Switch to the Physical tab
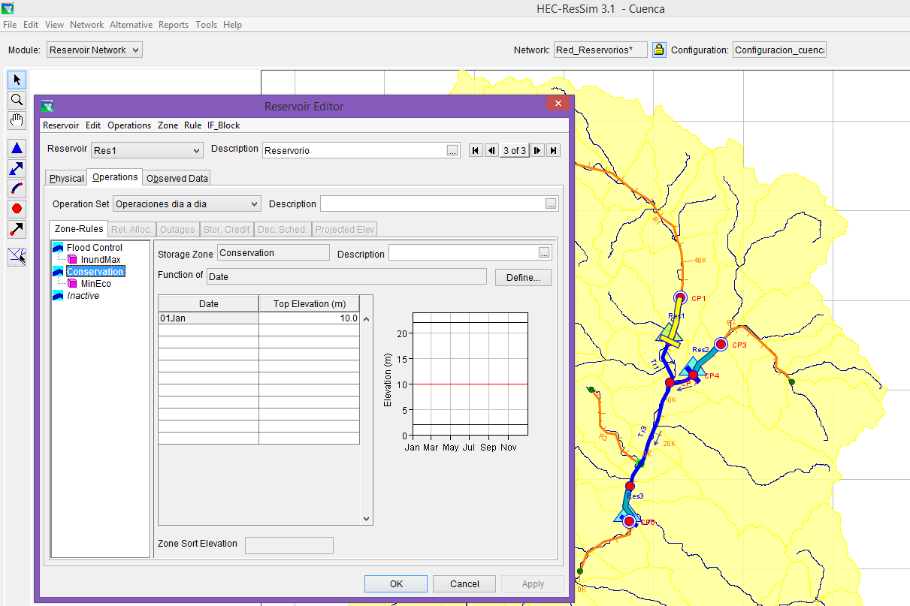This screenshot has height=606, width=910. tap(67, 178)
